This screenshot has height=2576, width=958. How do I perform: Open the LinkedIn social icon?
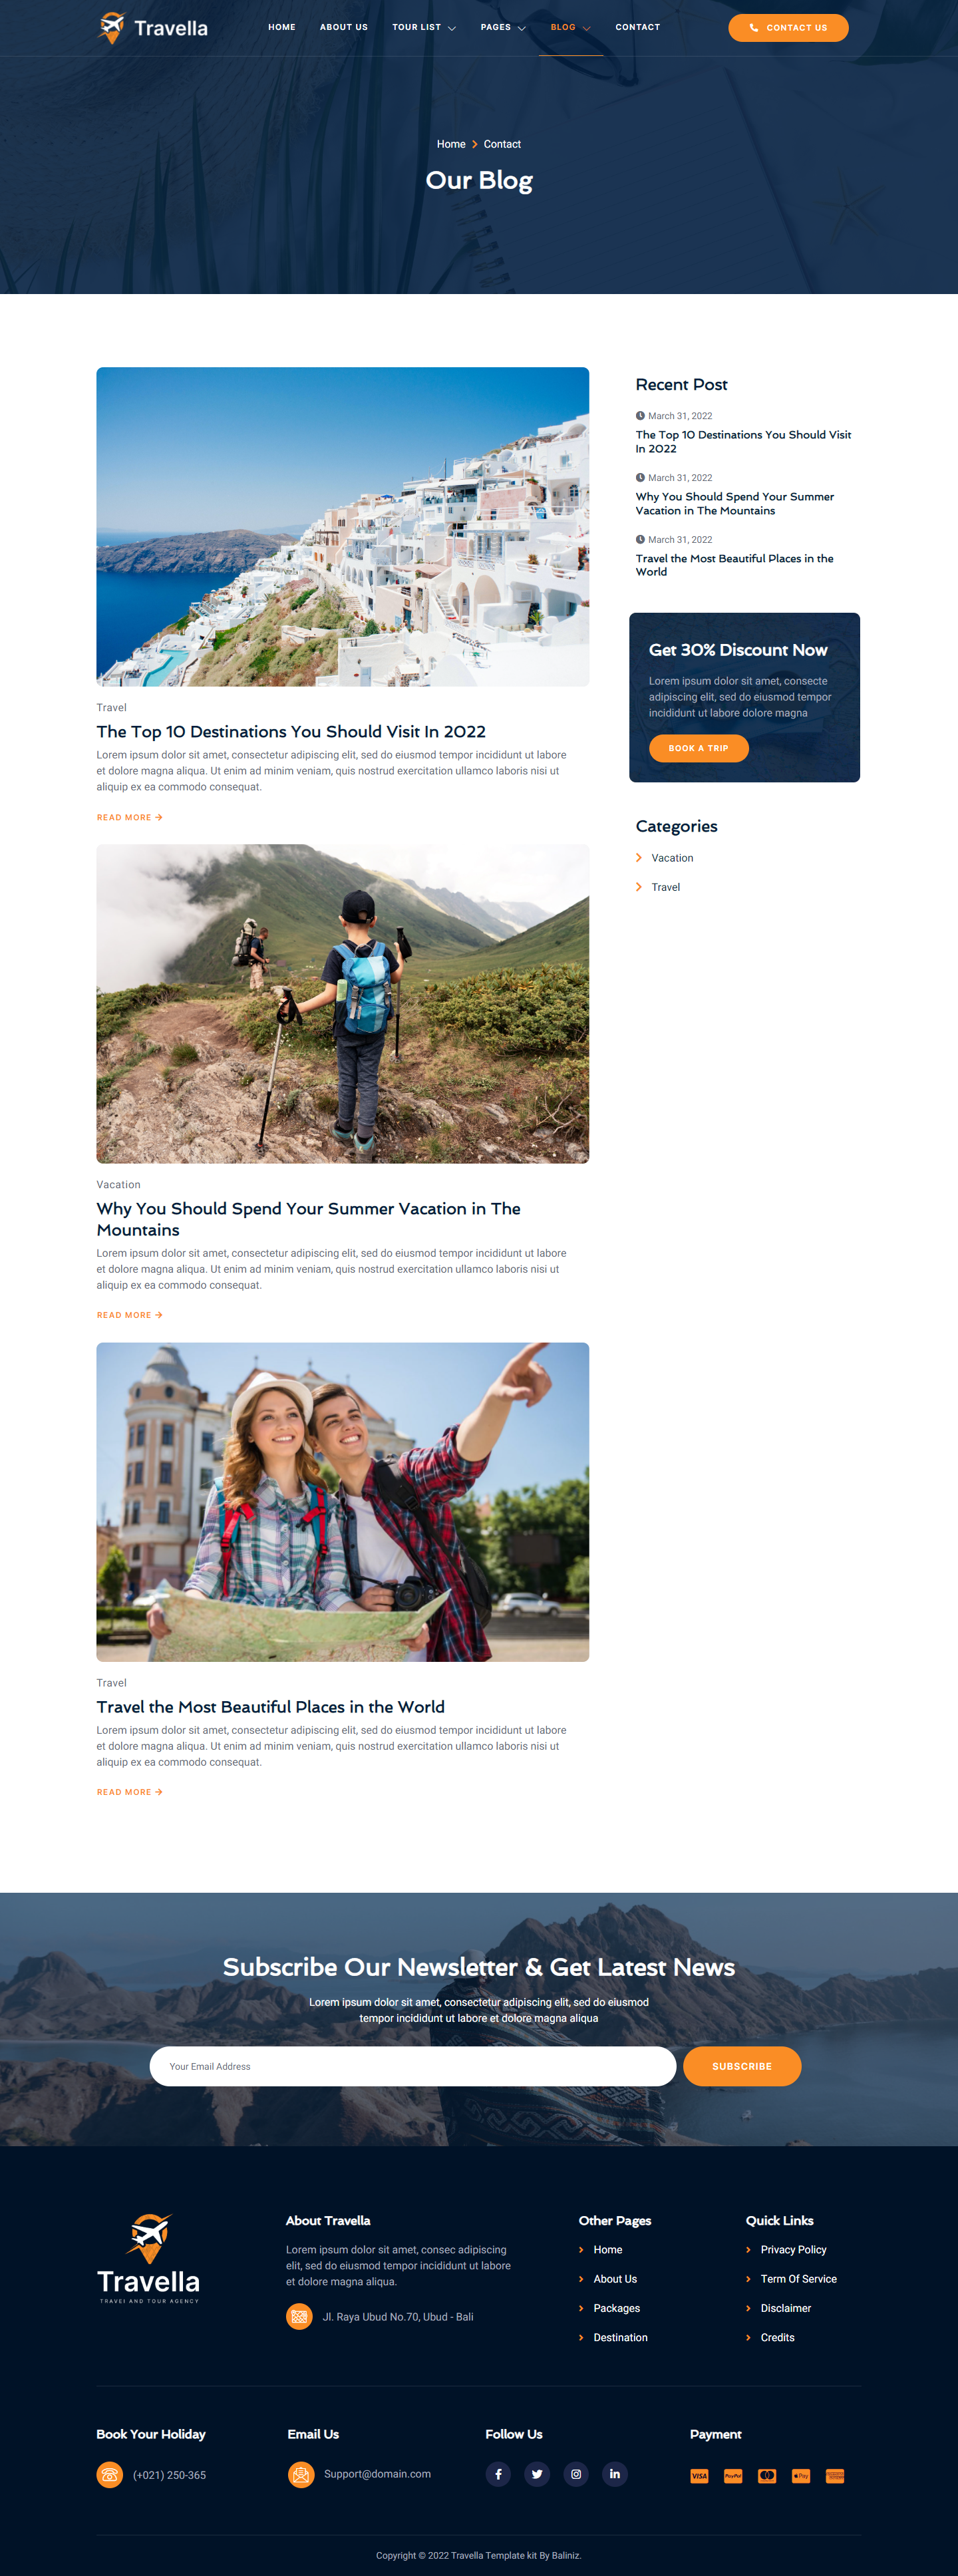coord(615,2474)
